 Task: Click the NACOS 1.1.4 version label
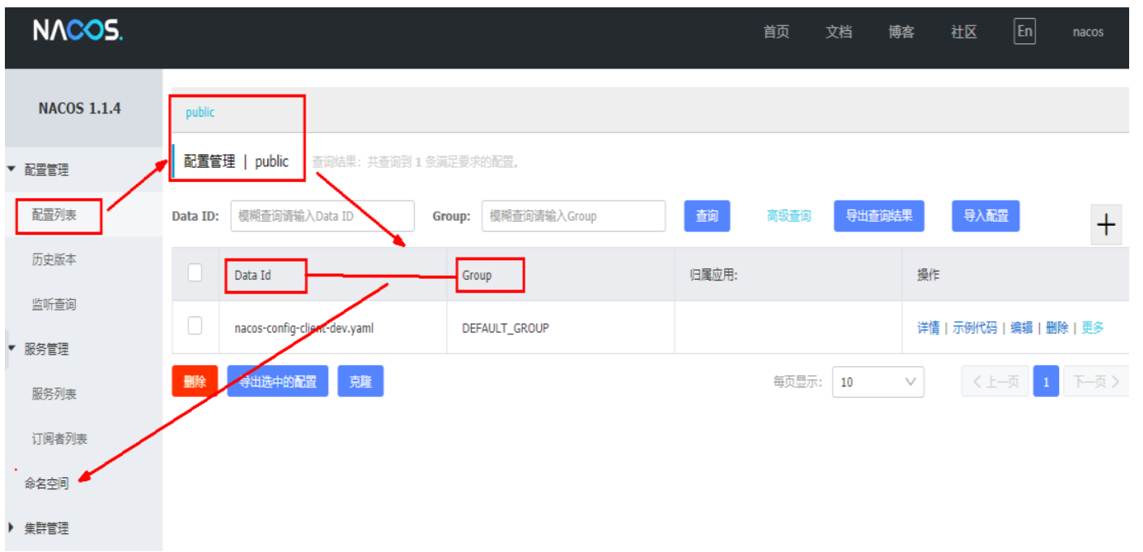[80, 108]
